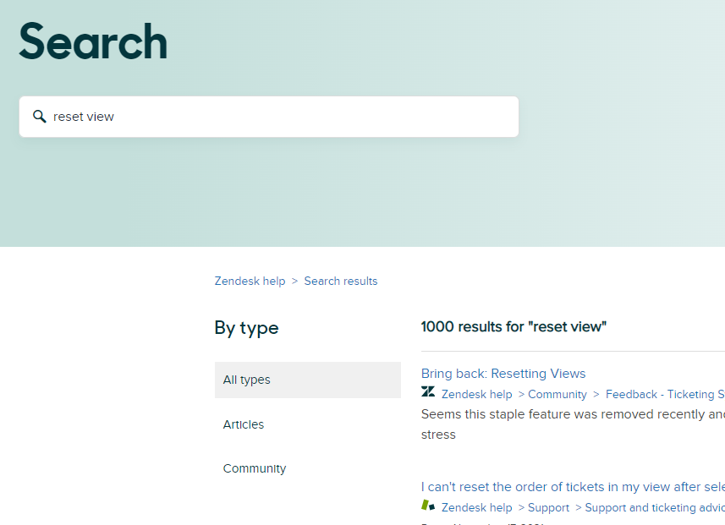Click the Search results breadcrumb link
Screen dimensions: 725x525
pos(340,281)
